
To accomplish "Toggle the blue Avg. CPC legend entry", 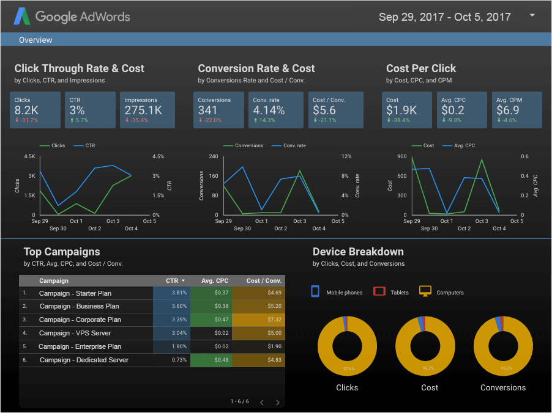I will pyautogui.click(x=459, y=145).
